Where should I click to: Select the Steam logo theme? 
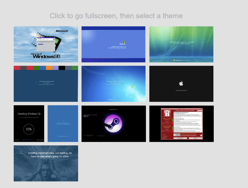114,124
